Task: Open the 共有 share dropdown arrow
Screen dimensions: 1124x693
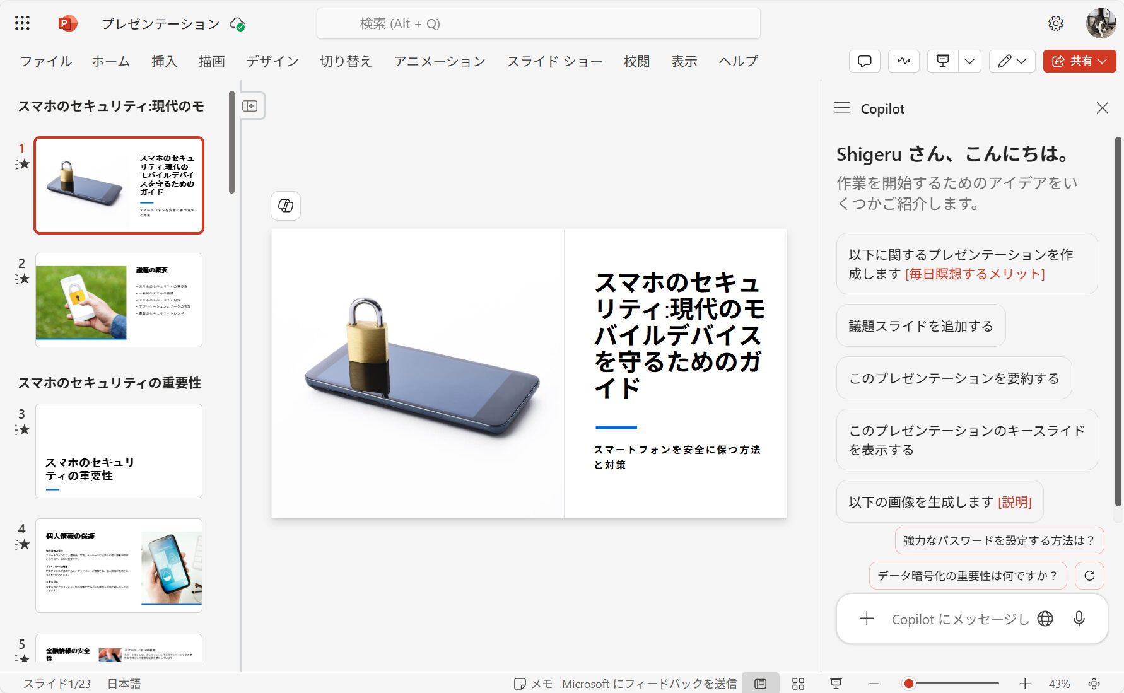Action: [x=1103, y=61]
